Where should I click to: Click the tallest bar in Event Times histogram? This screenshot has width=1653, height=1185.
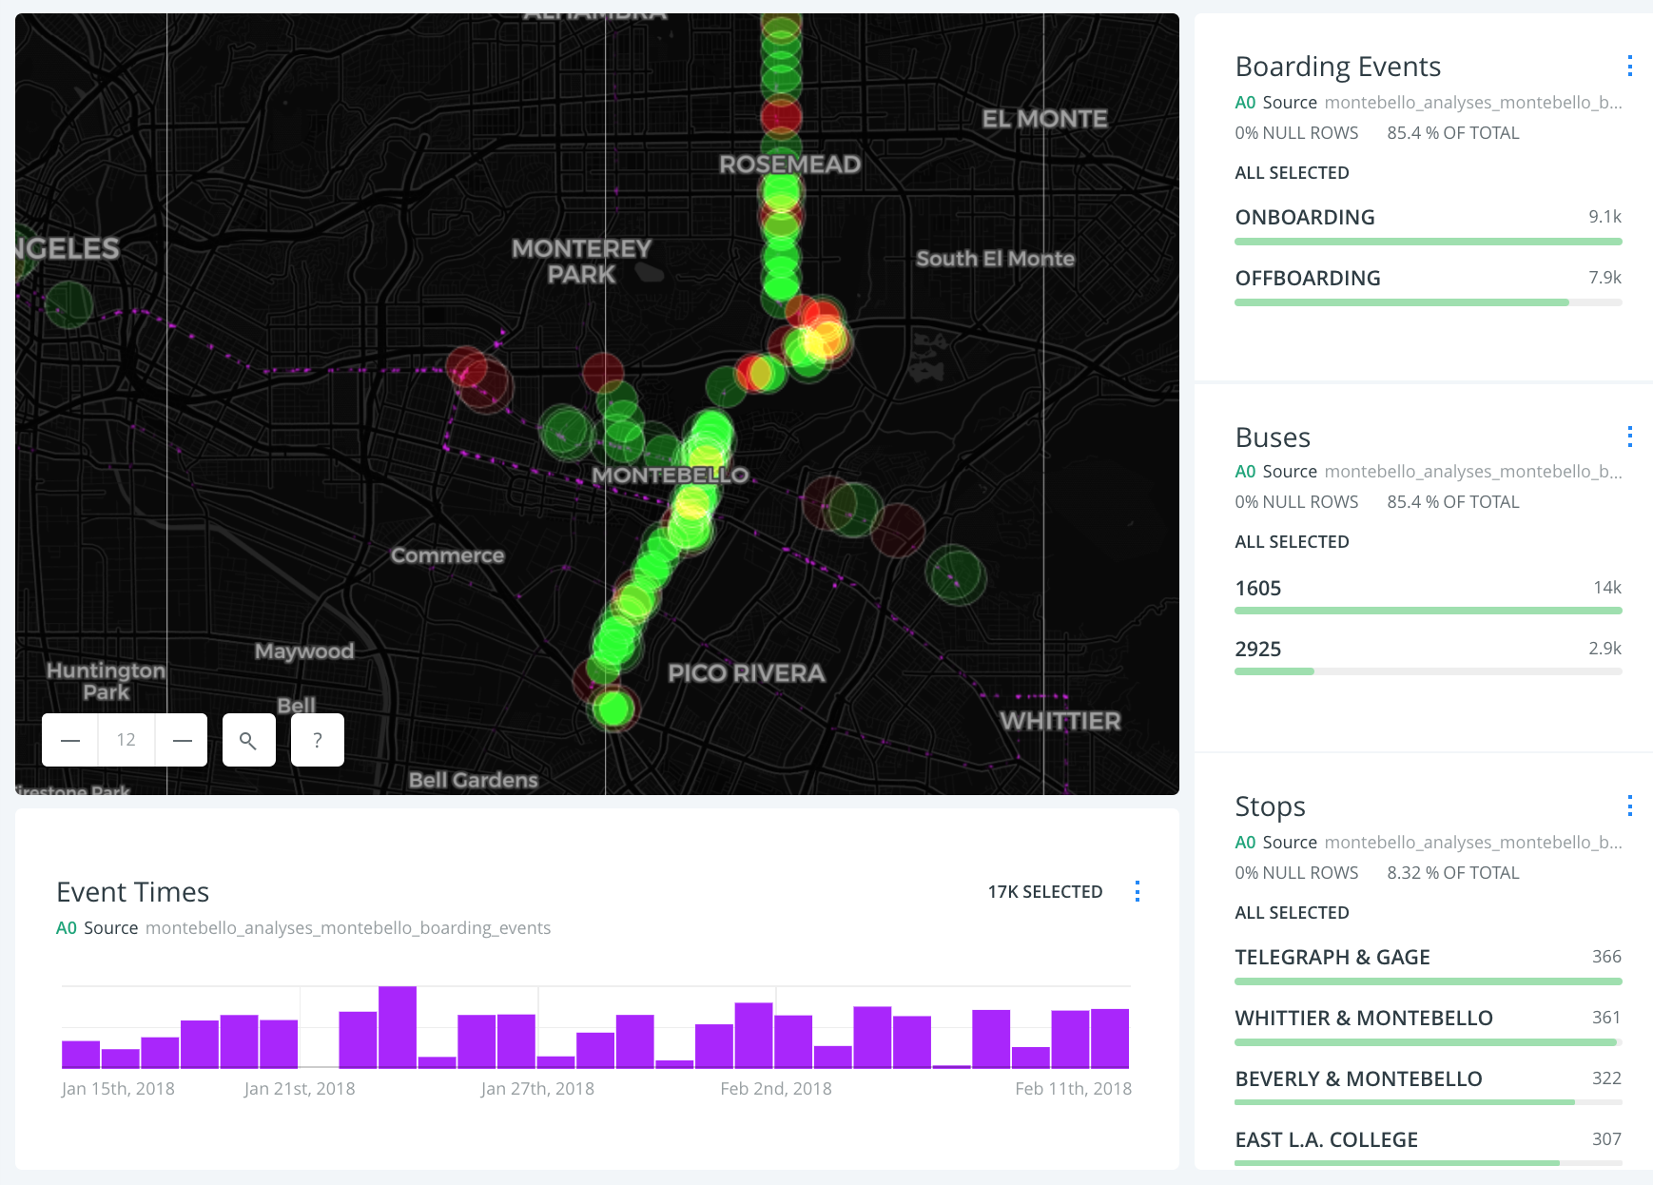[x=398, y=1027]
